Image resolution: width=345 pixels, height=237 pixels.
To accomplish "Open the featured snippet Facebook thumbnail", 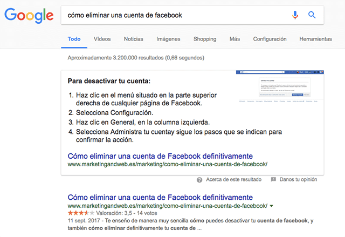I will (280, 86).
